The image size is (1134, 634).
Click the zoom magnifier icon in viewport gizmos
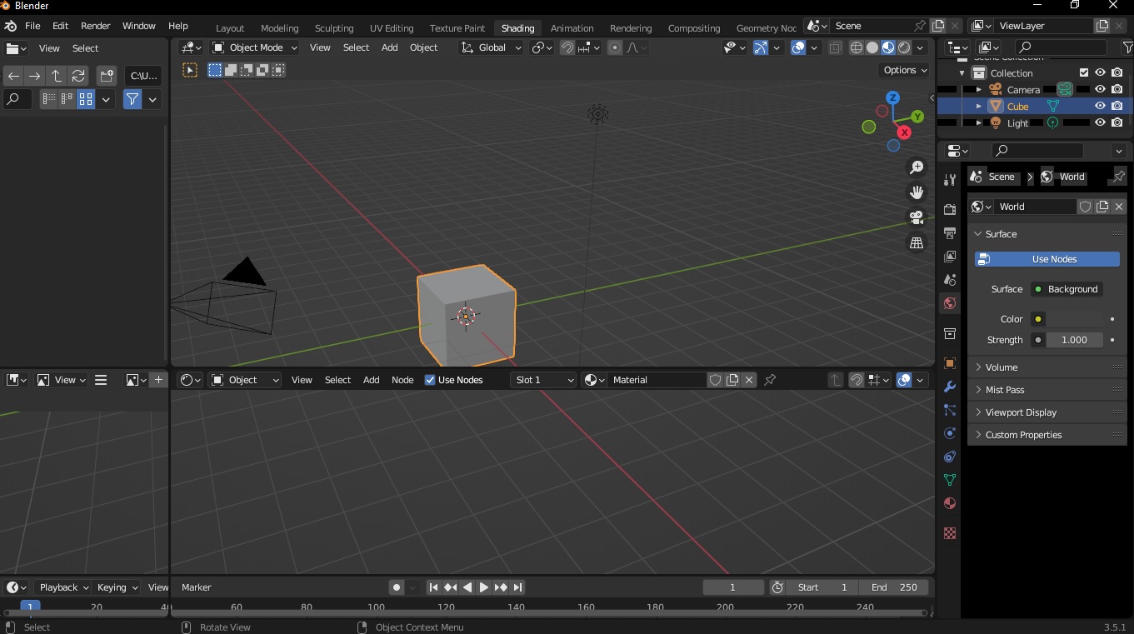[916, 167]
